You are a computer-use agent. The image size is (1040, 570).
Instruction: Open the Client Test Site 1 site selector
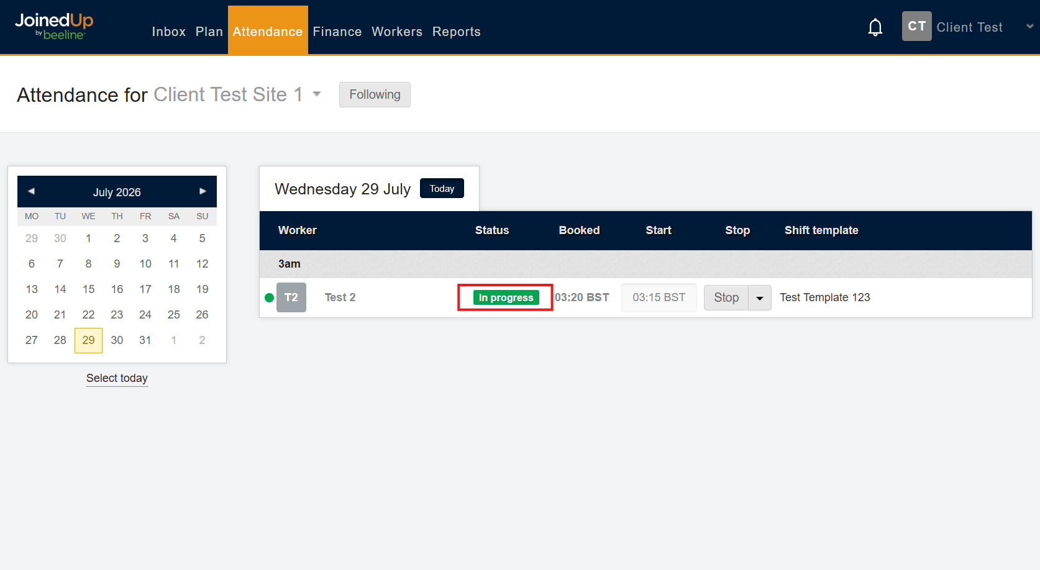coord(237,94)
